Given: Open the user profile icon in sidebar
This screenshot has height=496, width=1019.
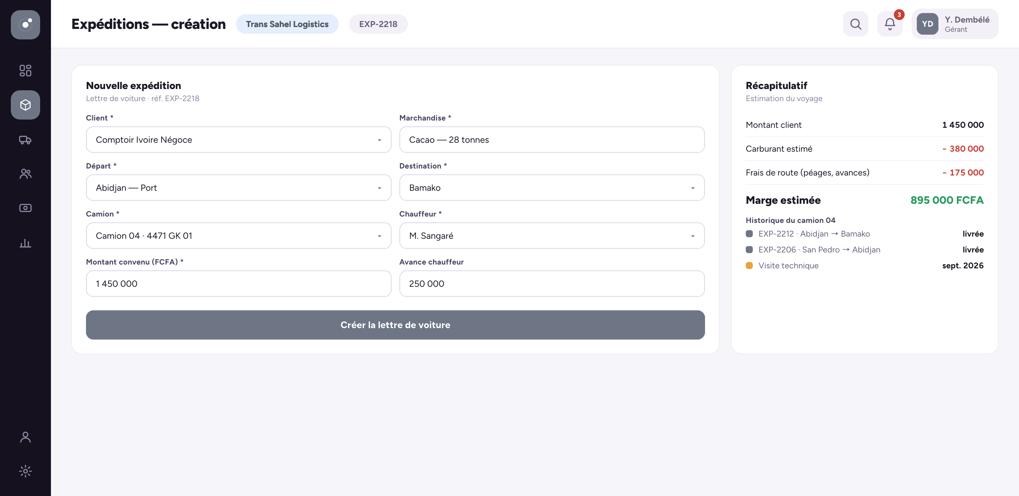Looking at the screenshot, I should pyautogui.click(x=25, y=437).
